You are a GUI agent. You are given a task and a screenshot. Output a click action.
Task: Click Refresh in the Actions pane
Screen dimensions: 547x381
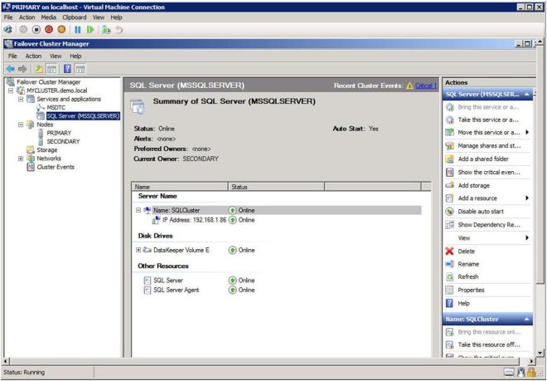pyautogui.click(x=468, y=276)
